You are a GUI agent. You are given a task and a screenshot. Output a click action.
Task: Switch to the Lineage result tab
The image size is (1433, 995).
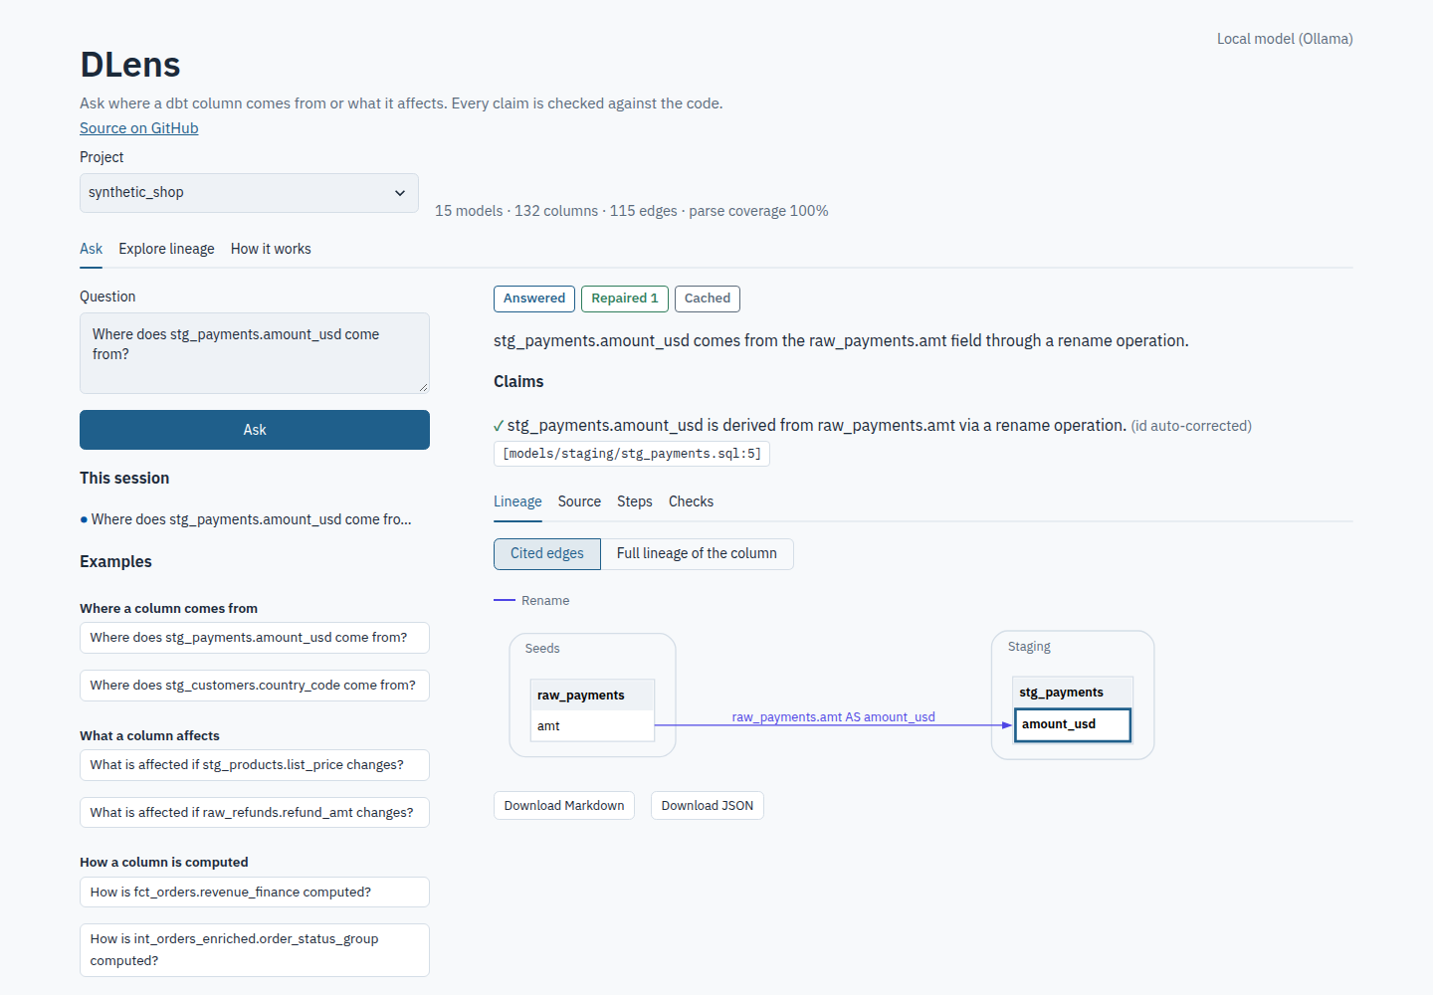pos(517,501)
